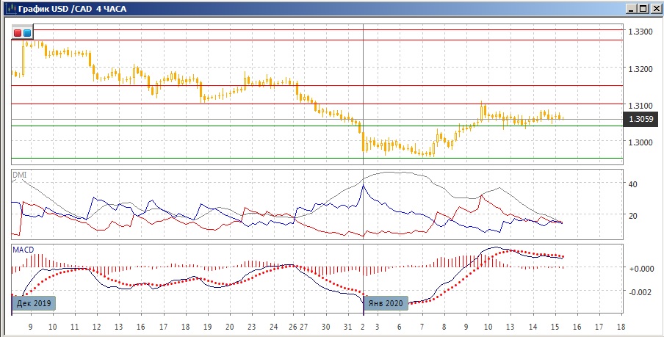
Task: Minimize the USD/CAD chart window
Action: pyautogui.click(x=630, y=9)
